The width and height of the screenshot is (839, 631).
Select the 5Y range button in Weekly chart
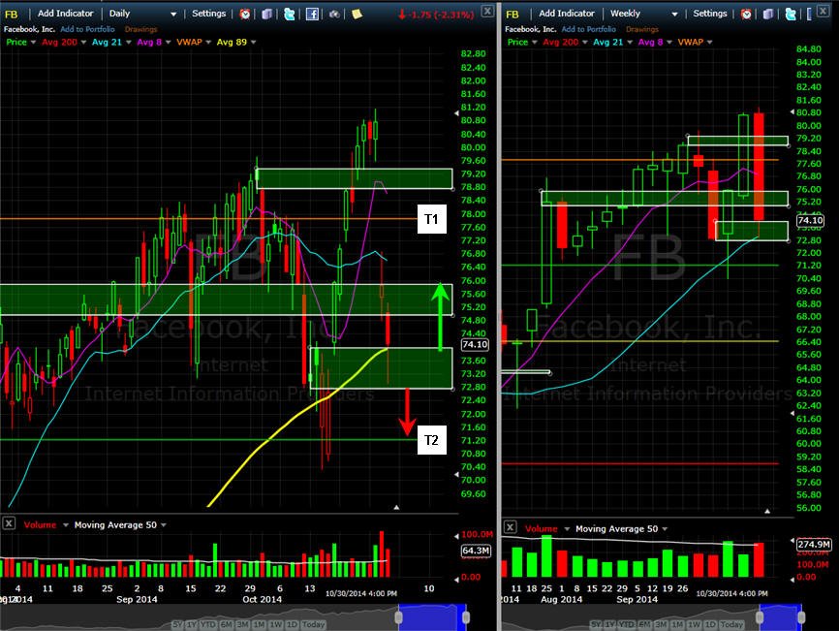coord(595,624)
